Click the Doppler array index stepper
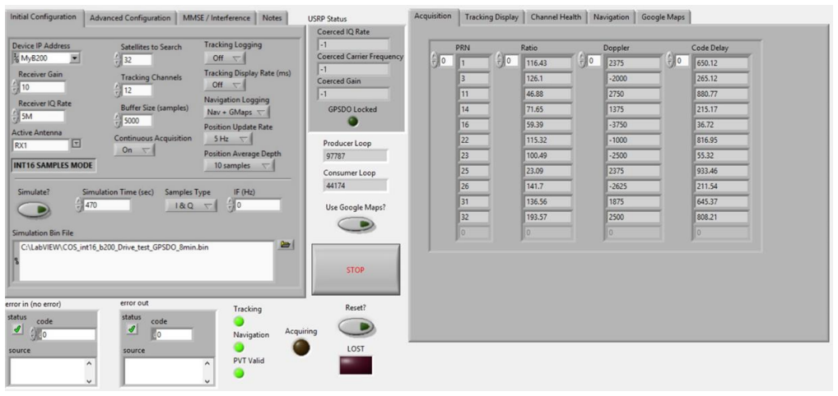Screen dimensions: 838x396 point(583,61)
